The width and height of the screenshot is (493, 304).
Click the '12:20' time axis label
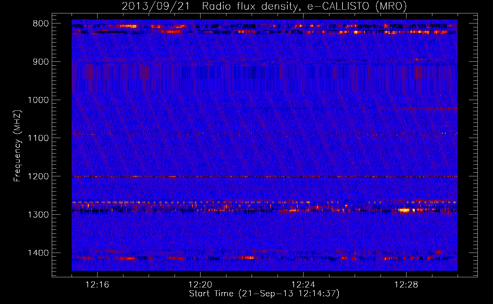tap(200, 285)
